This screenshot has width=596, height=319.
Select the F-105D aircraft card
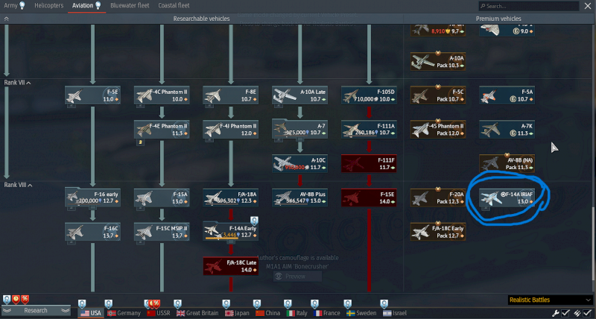[x=369, y=95]
